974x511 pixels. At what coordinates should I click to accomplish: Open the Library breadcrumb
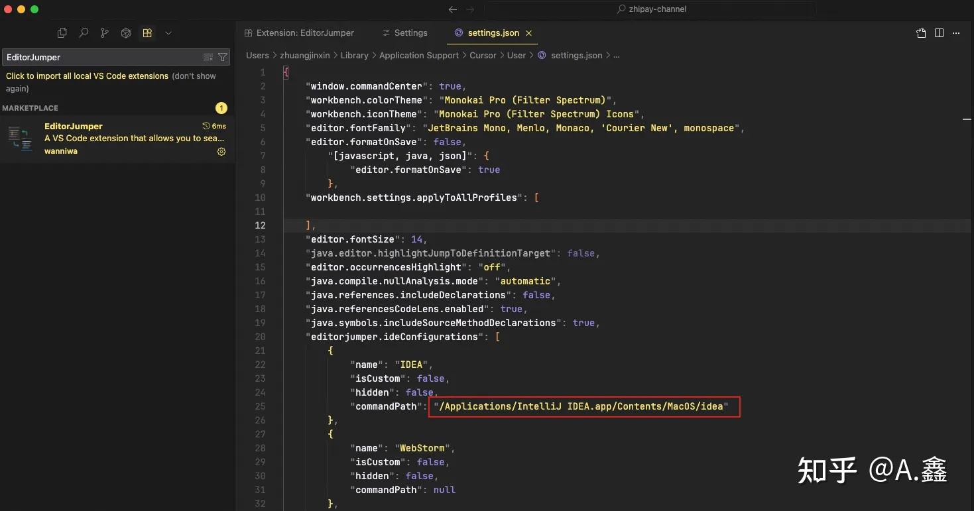pyautogui.click(x=354, y=56)
